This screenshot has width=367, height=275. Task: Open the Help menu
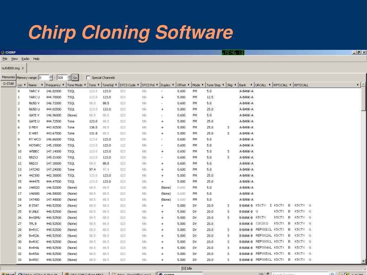pos(36,59)
